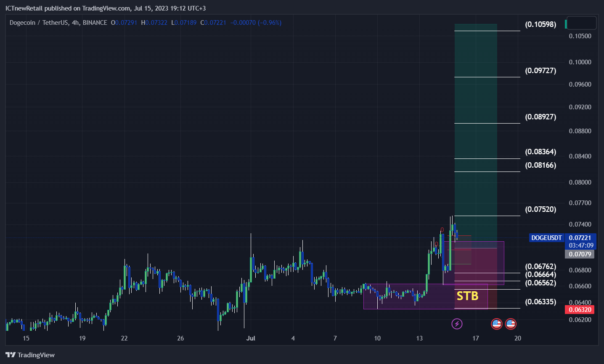Click the countdown timer 03:47:09
Image resolution: width=604 pixels, height=364 pixels.
pos(581,245)
